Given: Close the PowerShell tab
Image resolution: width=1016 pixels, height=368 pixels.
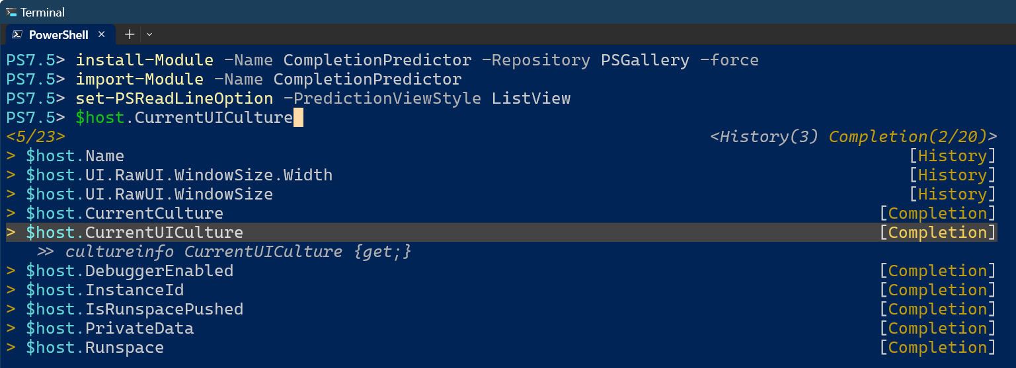Looking at the screenshot, I should tap(102, 34).
